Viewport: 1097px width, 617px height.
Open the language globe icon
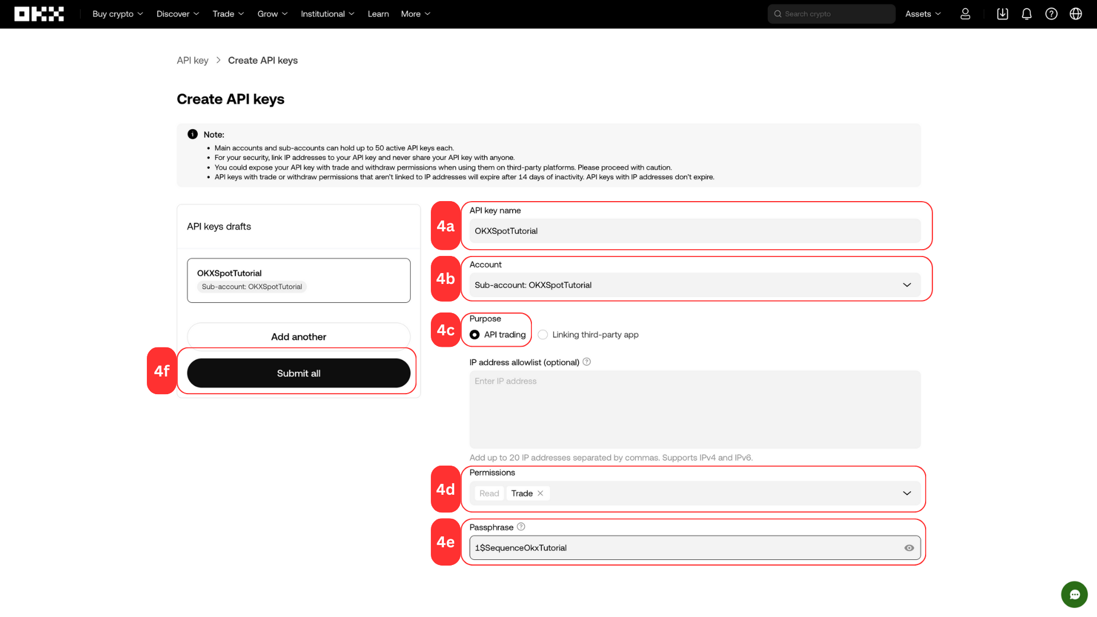[1076, 14]
